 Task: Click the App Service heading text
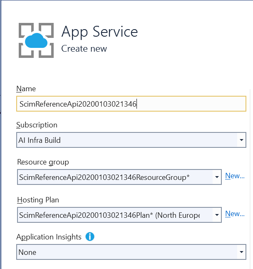click(99, 32)
